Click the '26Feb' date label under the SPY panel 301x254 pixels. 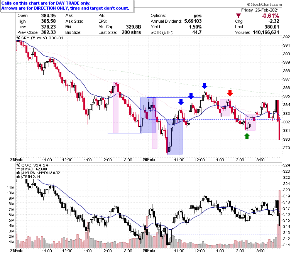(x=149, y=160)
